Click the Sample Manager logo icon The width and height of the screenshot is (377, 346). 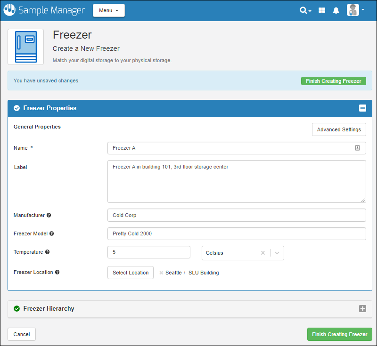(x=9, y=10)
